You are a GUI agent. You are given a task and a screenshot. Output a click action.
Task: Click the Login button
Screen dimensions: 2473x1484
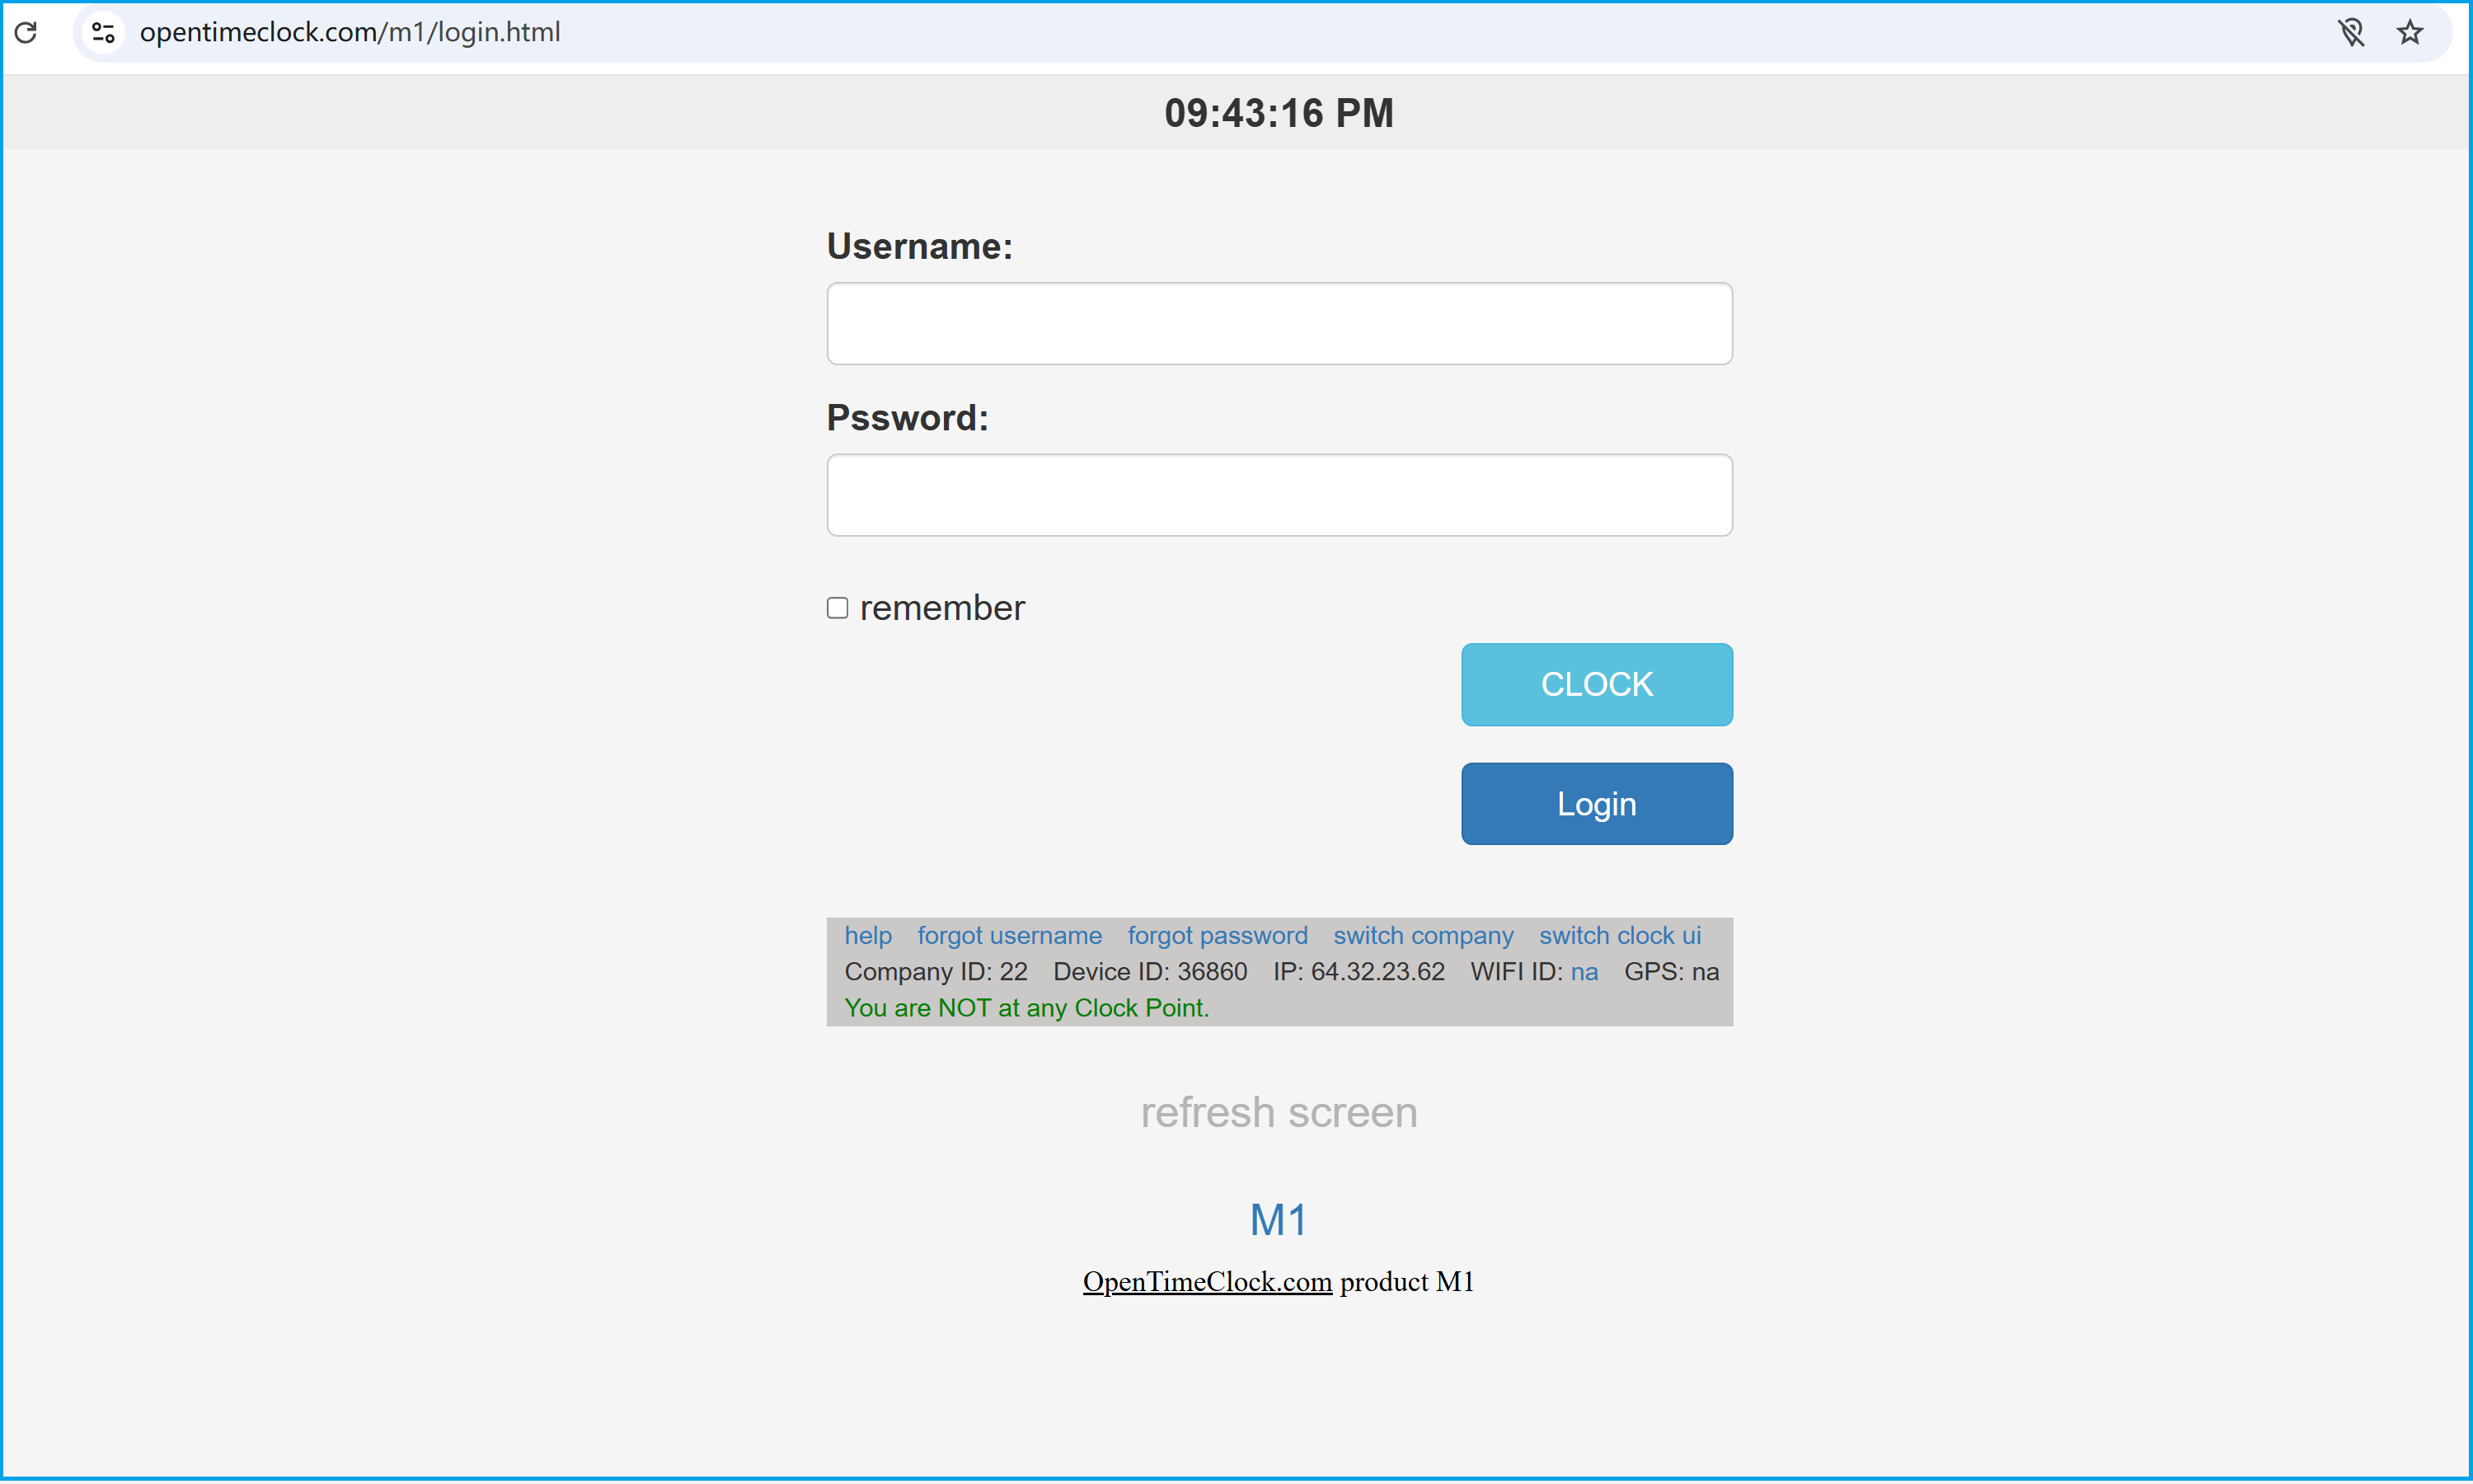[1597, 802]
